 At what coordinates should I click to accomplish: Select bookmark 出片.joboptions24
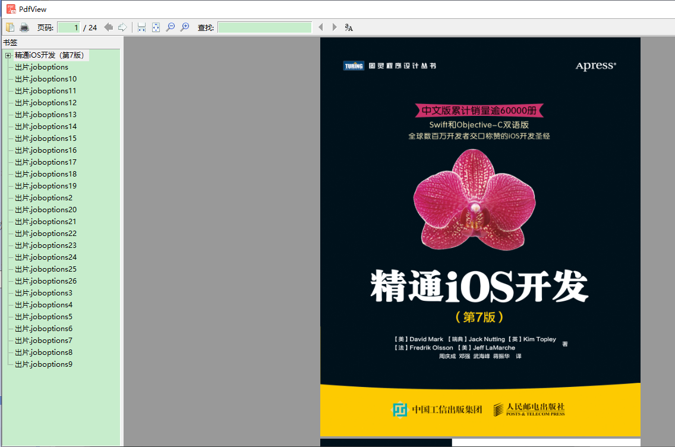[46, 257]
